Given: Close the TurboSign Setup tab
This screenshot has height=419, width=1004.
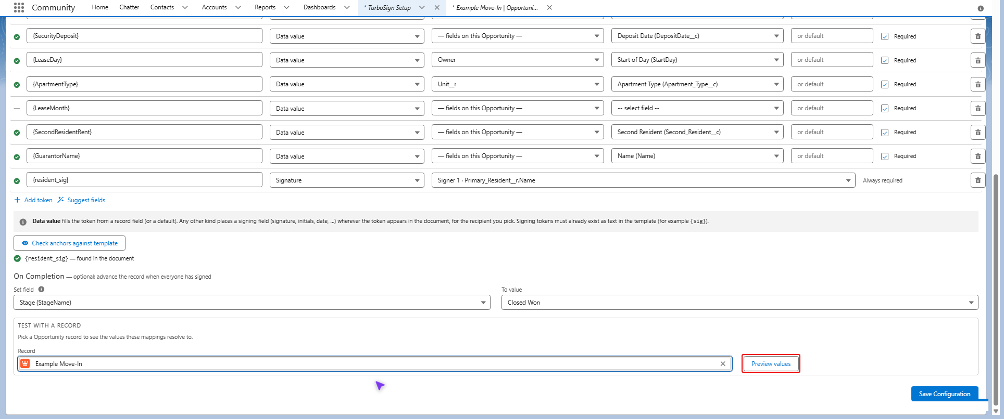Looking at the screenshot, I should [x=437, y=7].
